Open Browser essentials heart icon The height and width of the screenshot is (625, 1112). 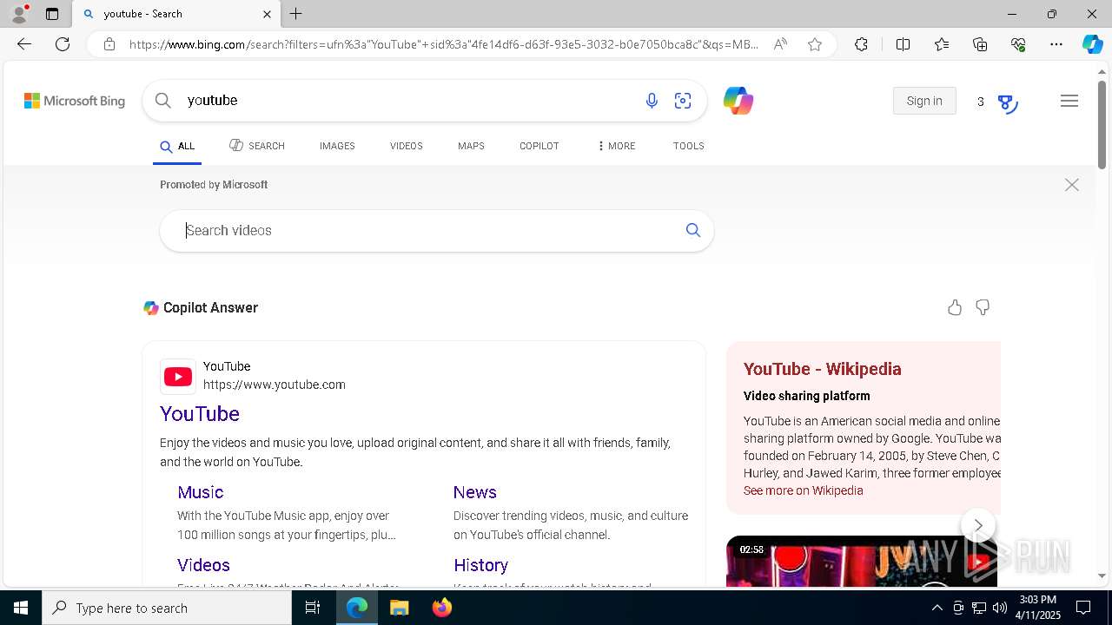click(x=1018, y=44)
